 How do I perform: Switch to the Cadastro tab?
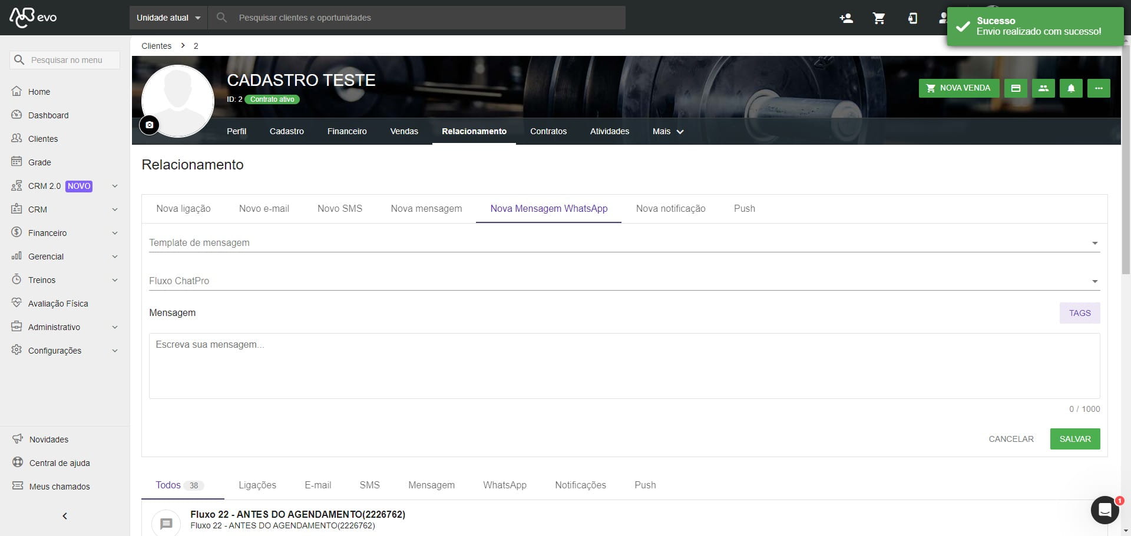pyautogui.click(x=287, y=131)
